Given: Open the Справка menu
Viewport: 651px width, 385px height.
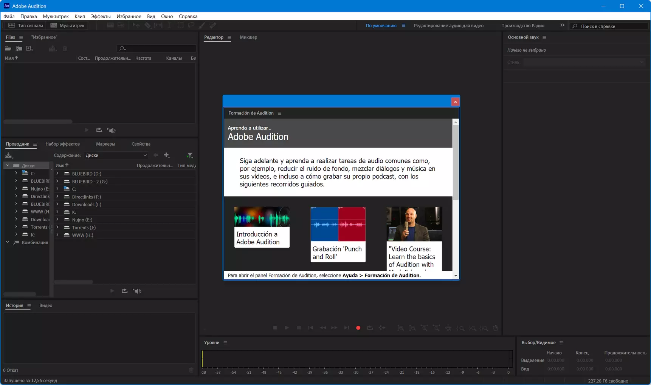Looking at the screenshot, I should click(188, 16).
